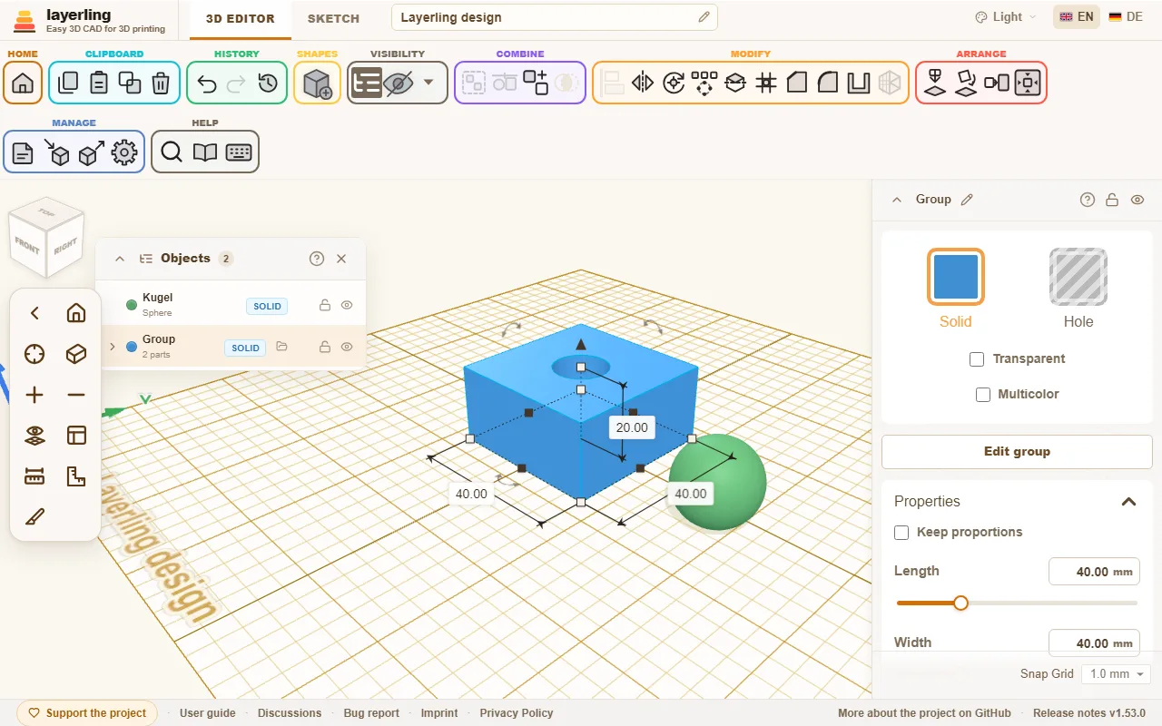Open keyboard shortcuts icon in Help
Screen dimensions: 1162x726
pyautogui.click(x=239, y=152)
